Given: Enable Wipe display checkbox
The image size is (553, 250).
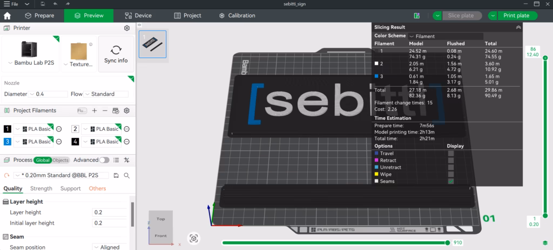Looking at the screenshot, I should (x=451, y=174).
